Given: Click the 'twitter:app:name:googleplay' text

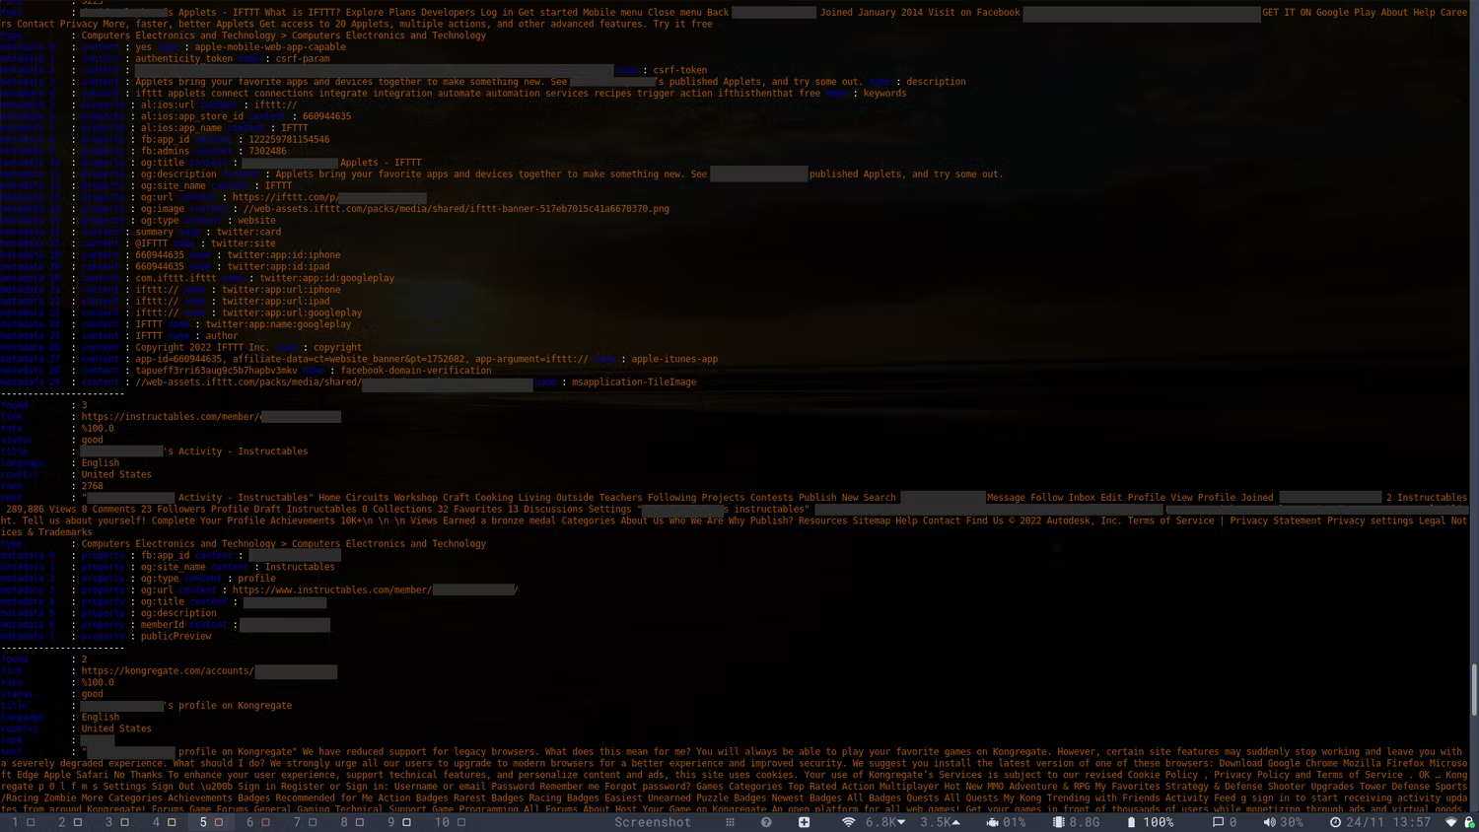Looking at the screenshot, I should tap(278, 324).
